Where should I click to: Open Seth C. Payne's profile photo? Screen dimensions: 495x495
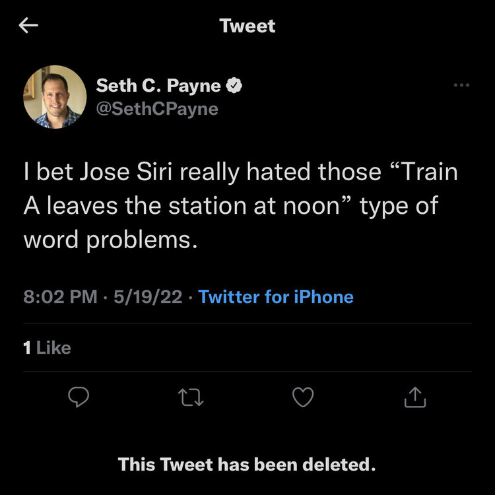coord(55,97)
